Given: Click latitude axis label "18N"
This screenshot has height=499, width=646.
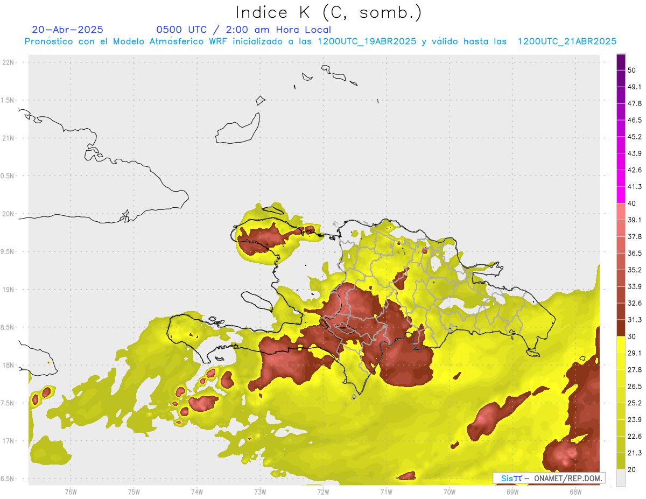Looking at the screenshot, I should pyautogui.click(x=9, y=365).
